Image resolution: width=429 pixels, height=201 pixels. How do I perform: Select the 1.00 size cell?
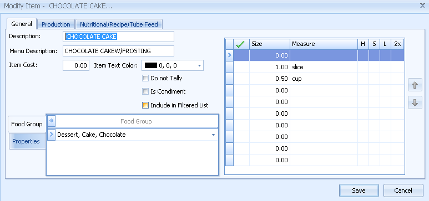pos(270,67)
